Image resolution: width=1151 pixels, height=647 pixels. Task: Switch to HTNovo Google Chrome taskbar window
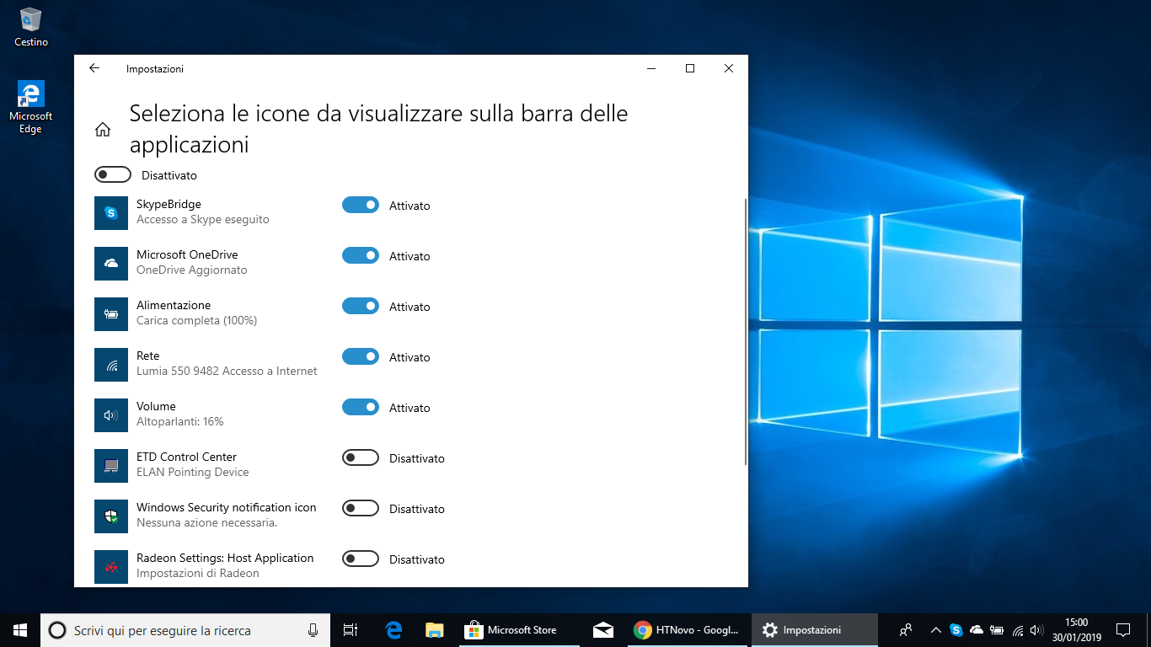click(x=686, y=630)
